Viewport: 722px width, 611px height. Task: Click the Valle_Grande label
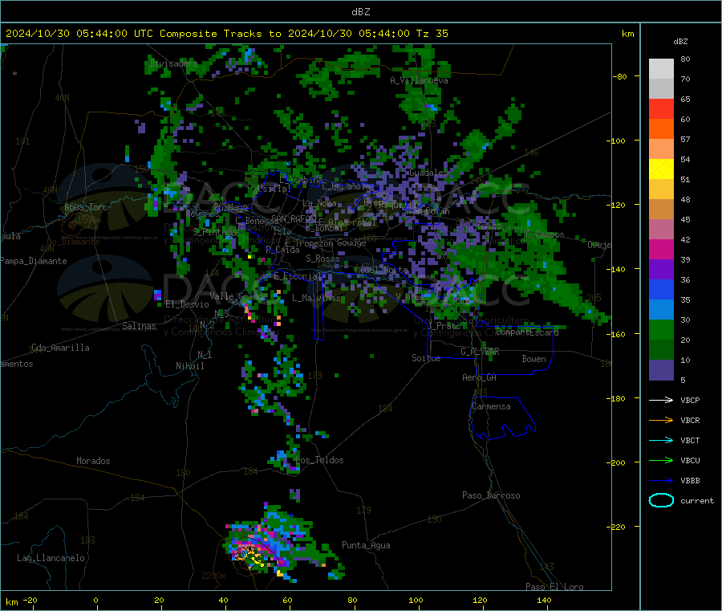pos(238,295)
